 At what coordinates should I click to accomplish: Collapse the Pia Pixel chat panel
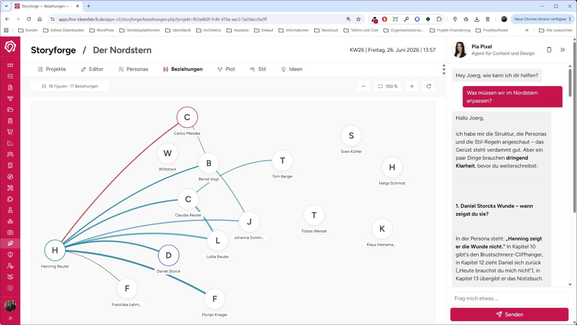(563, 50)
